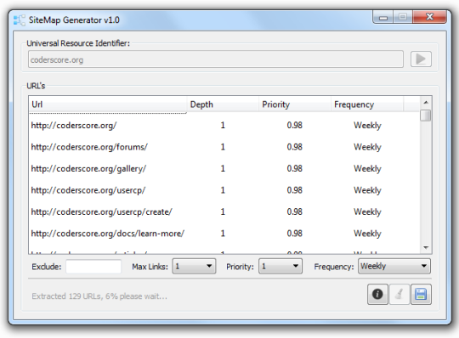The height and width of the screenshot is (338, 459).
Task: Click the Universal Resource Identifier field
Action: coord(216,59)
